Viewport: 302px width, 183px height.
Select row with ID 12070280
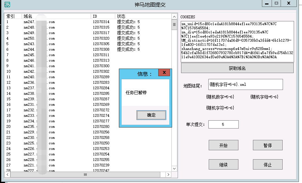click(x=88, y=126)
